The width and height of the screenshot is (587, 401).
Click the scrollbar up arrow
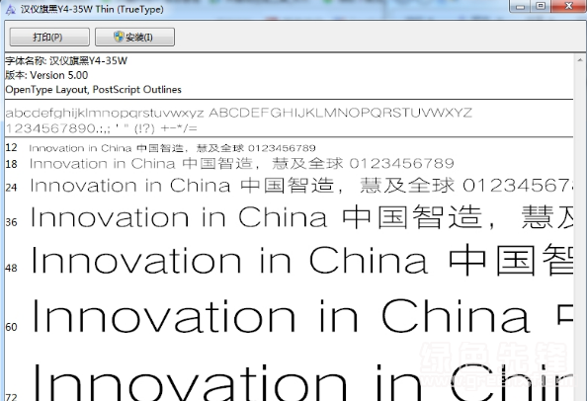tap(579, 60)
